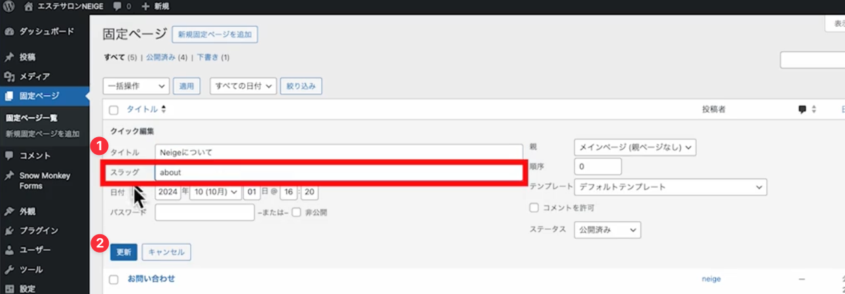Screen dimensions: 845x294
Task: Open the 一括操作 dropdown
Action: tap(136, 86)
